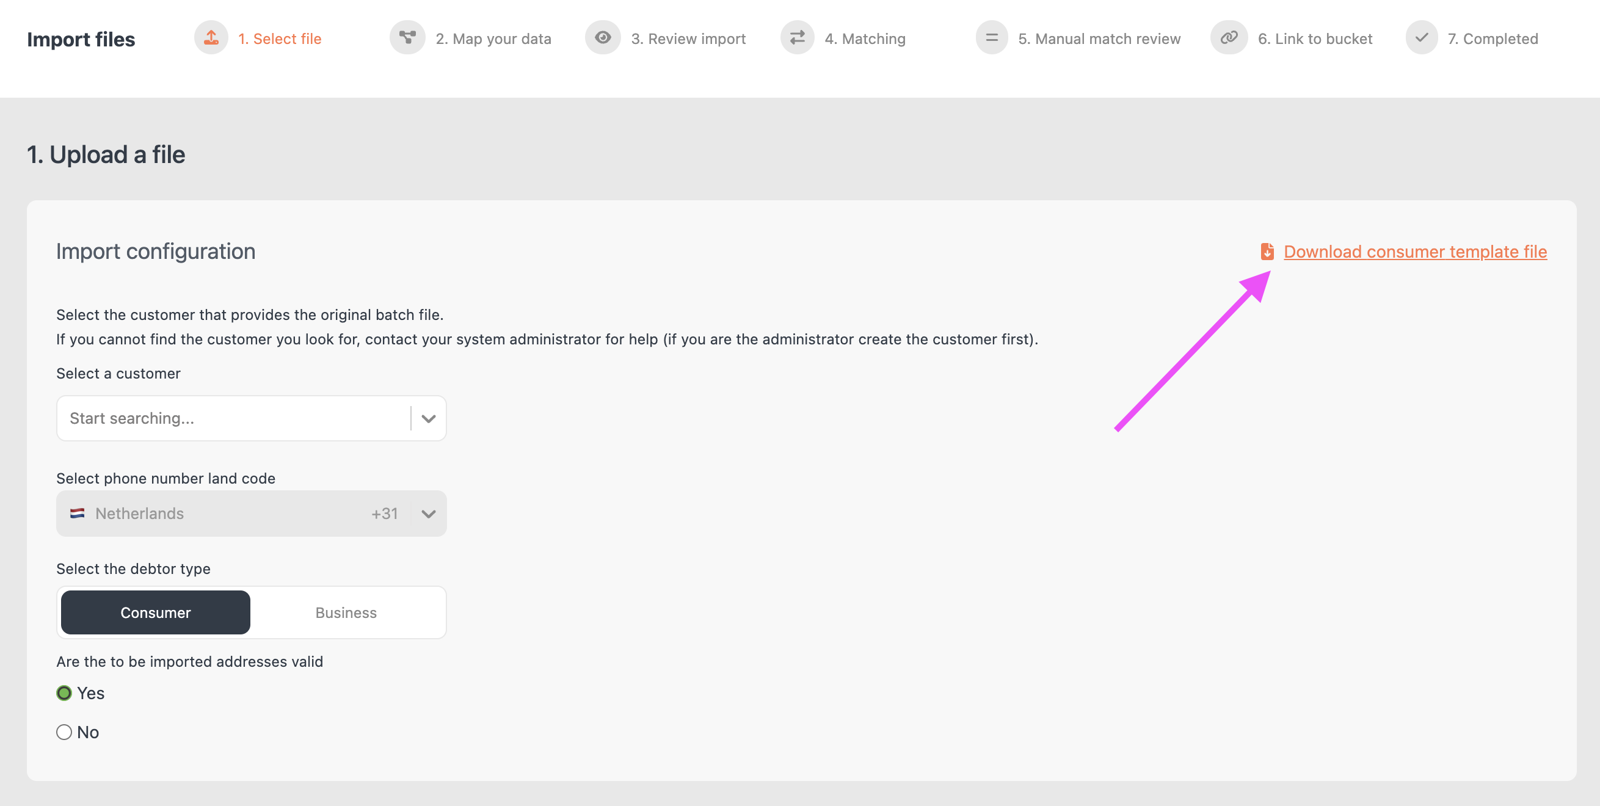Click the sentence about contacting your system administrator
The height and width of the screenshot is (806, 1600).
(x=547, y=339)
